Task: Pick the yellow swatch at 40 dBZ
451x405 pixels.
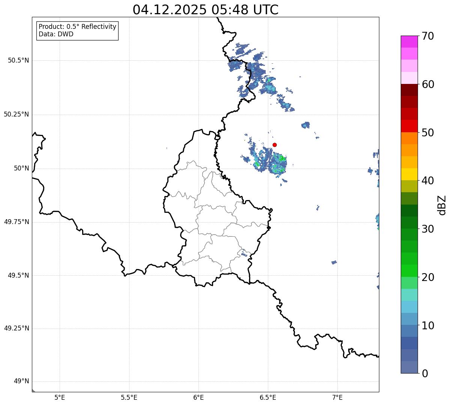Action: click(409, 174)
